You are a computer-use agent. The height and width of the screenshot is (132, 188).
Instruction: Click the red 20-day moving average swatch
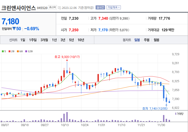(9, 51)
